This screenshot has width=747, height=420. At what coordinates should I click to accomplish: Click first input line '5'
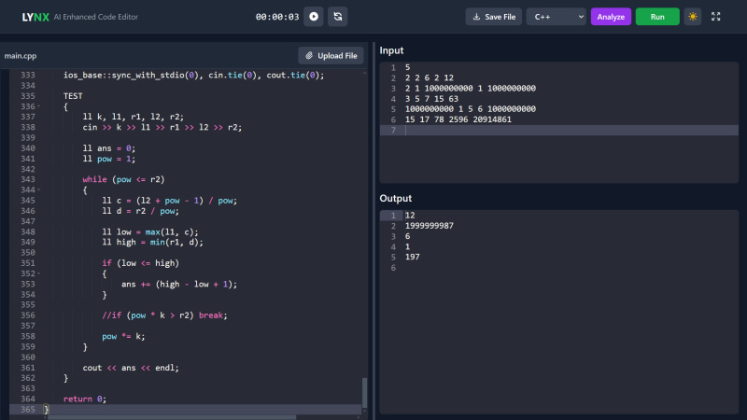[x=407, y=67]
